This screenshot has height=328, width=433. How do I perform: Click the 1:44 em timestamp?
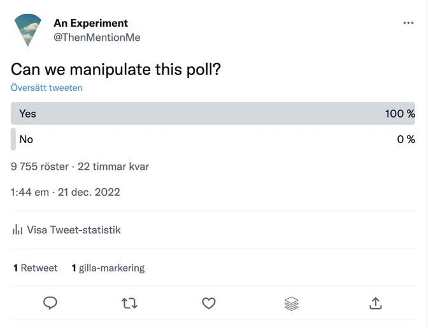click(30, 192)
